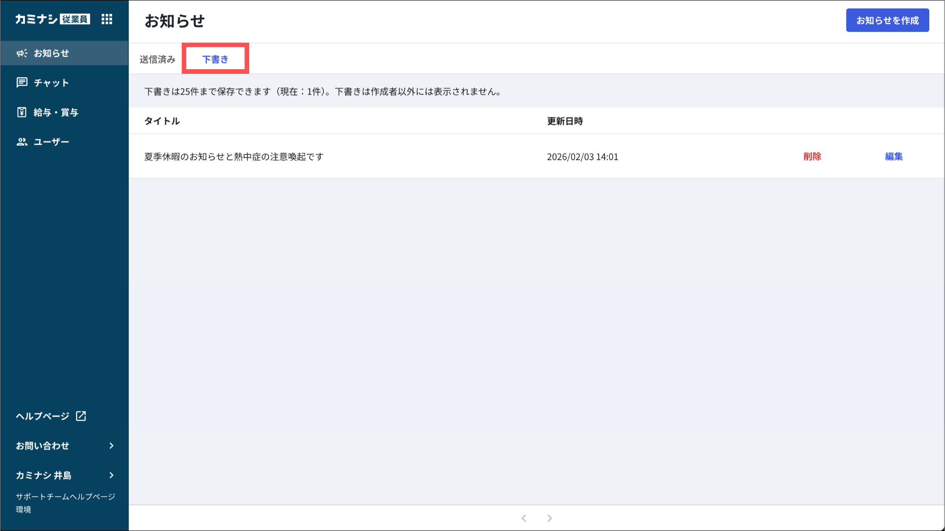
Task: Click the カミナシ従業員 logo
Action: tap(52, 19)
